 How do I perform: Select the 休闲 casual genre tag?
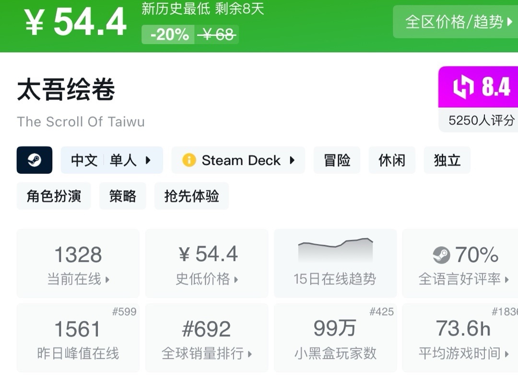click(392, 160)
